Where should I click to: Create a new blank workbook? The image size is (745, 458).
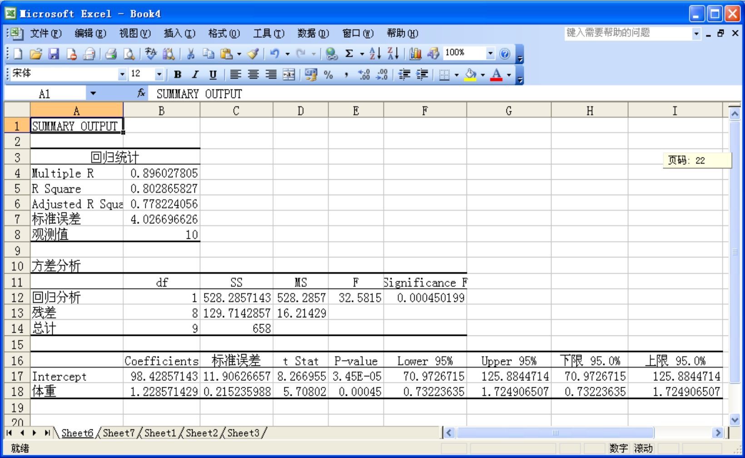click(x=18, y=54)
